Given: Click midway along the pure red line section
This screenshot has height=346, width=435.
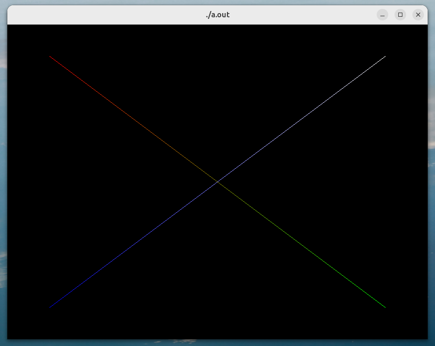Looking at the screenshot, I should [92, 88].
